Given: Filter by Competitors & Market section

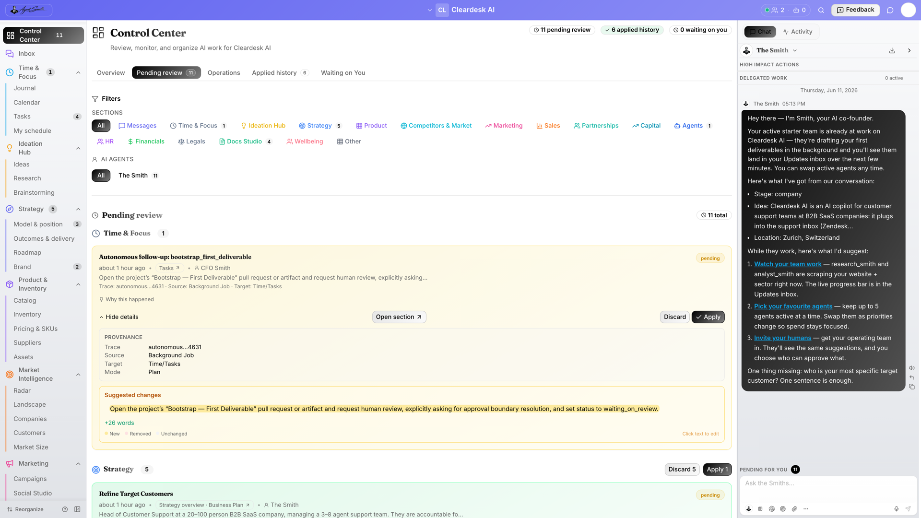Looking at the screenshot, I should point(436,126).
